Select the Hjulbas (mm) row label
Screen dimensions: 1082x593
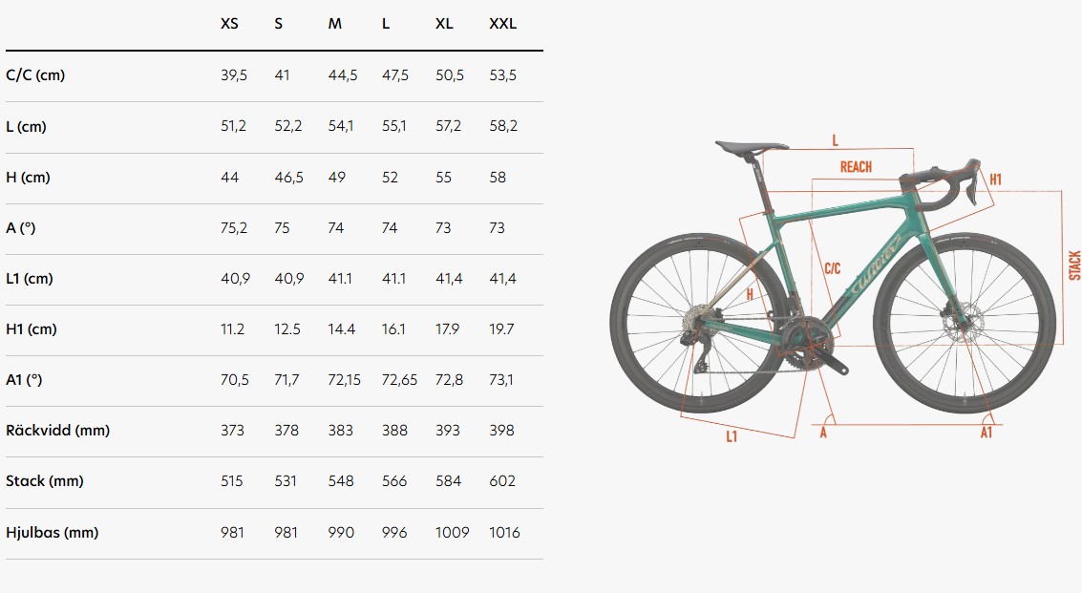coord(53,532)
